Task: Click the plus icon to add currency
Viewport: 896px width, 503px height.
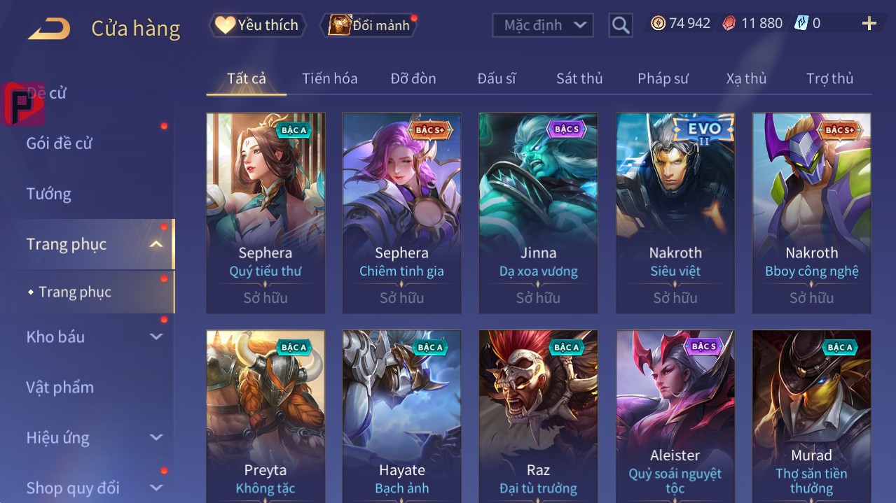Action: click(869, 24)
